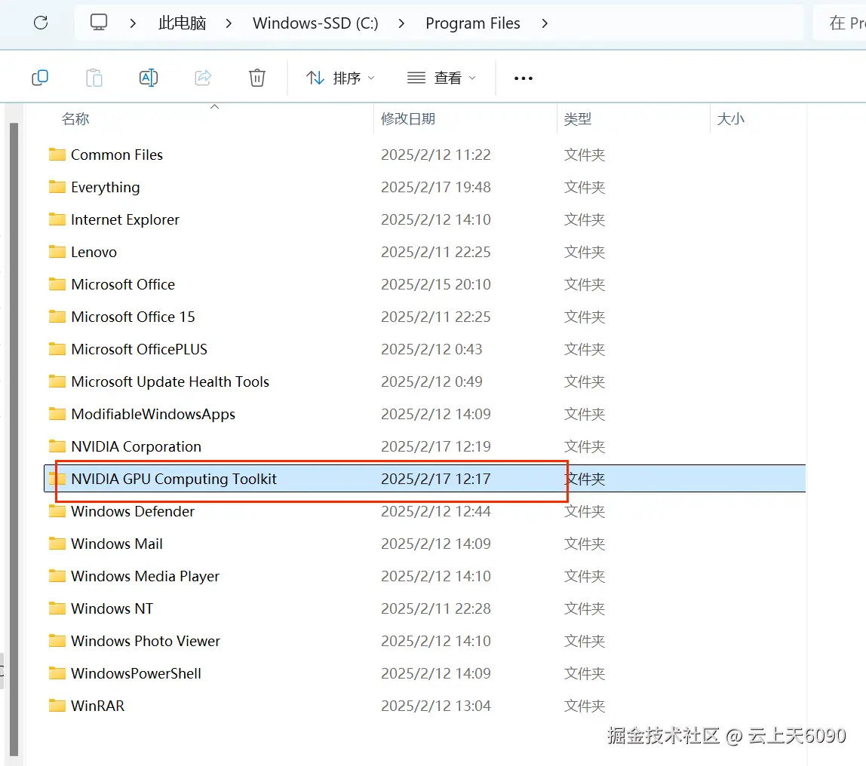Click the search box beside address bar
Image resolution: width=866 pixels, height=766 pixels.
click(840, 23)
